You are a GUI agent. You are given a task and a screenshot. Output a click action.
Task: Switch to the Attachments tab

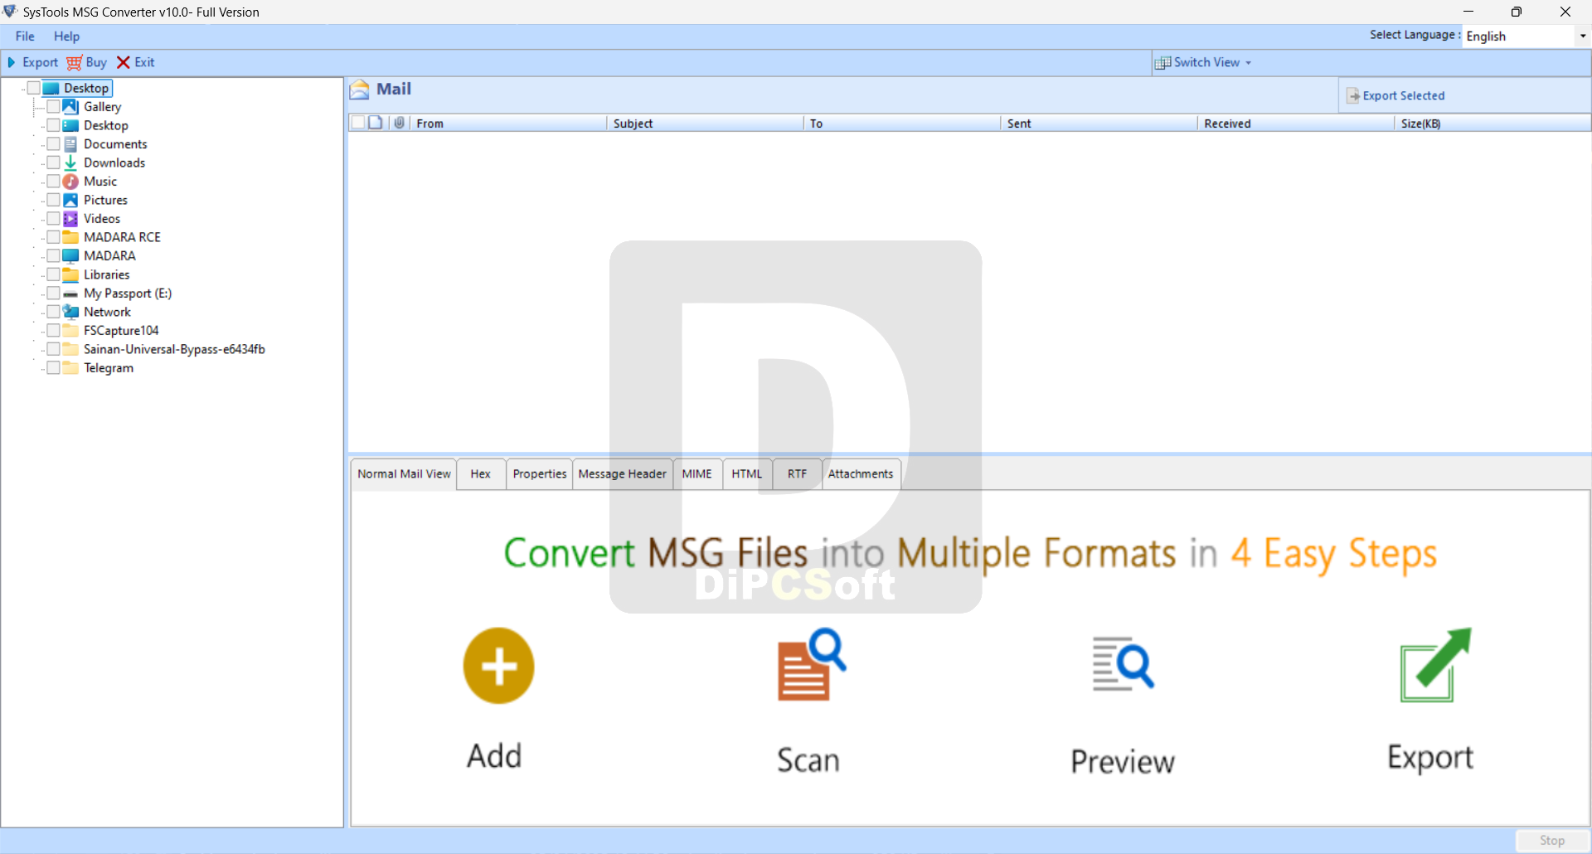(x=861, y=474)
